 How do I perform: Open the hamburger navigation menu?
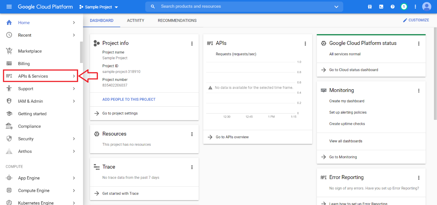tap(9, 6)
